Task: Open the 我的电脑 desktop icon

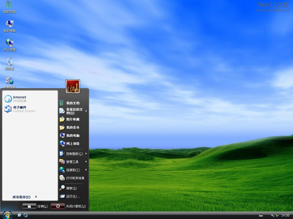Action: tap(9, 25)
